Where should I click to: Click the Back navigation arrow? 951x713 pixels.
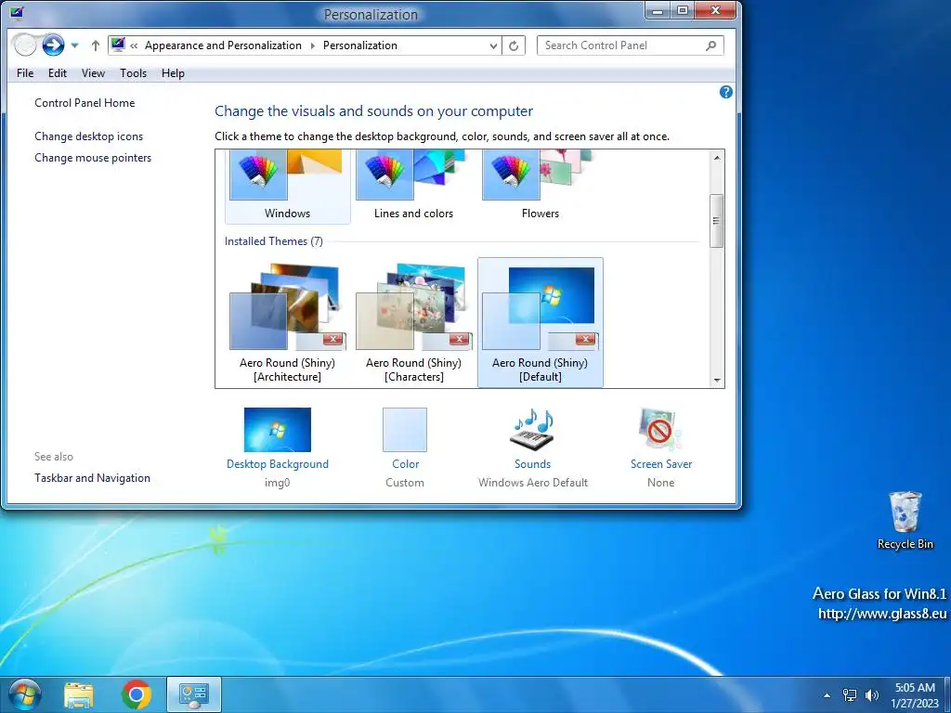pyautogui.click(x=25, y=45)
